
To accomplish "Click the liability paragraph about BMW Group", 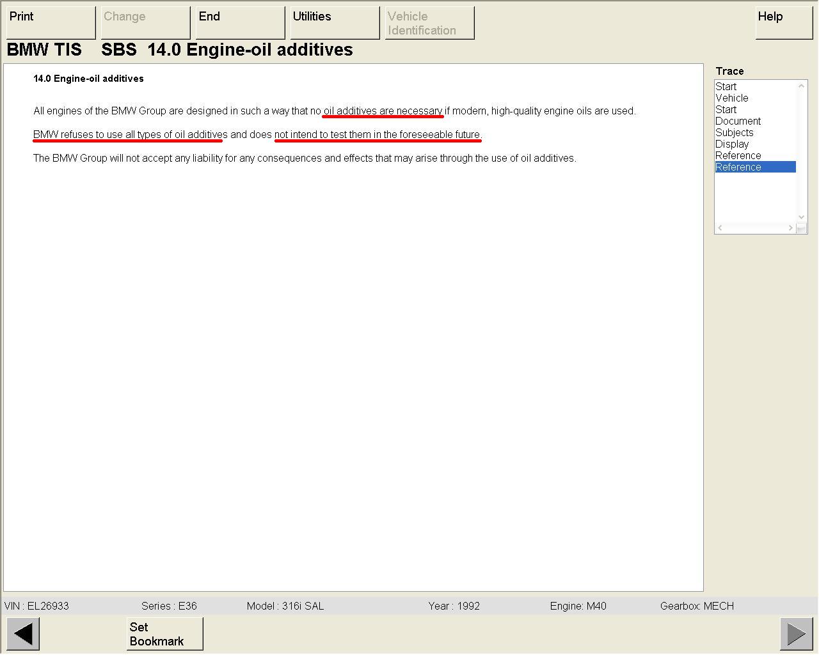I will pos(305,158).
